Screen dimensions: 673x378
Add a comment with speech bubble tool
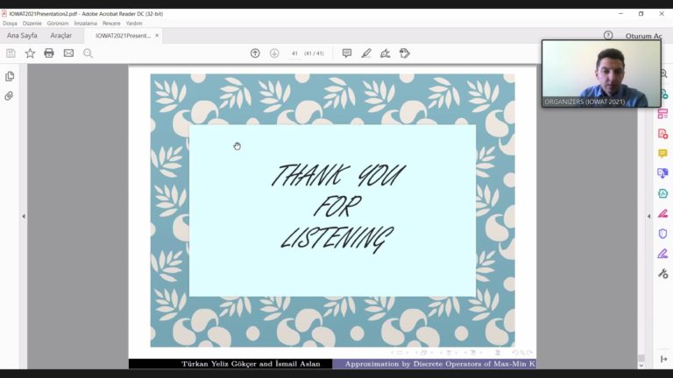347,53
